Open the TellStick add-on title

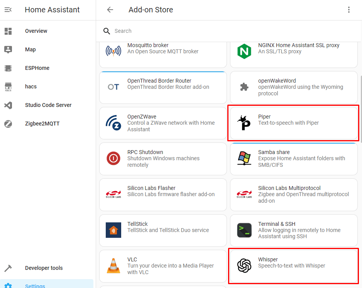point(138,224)
